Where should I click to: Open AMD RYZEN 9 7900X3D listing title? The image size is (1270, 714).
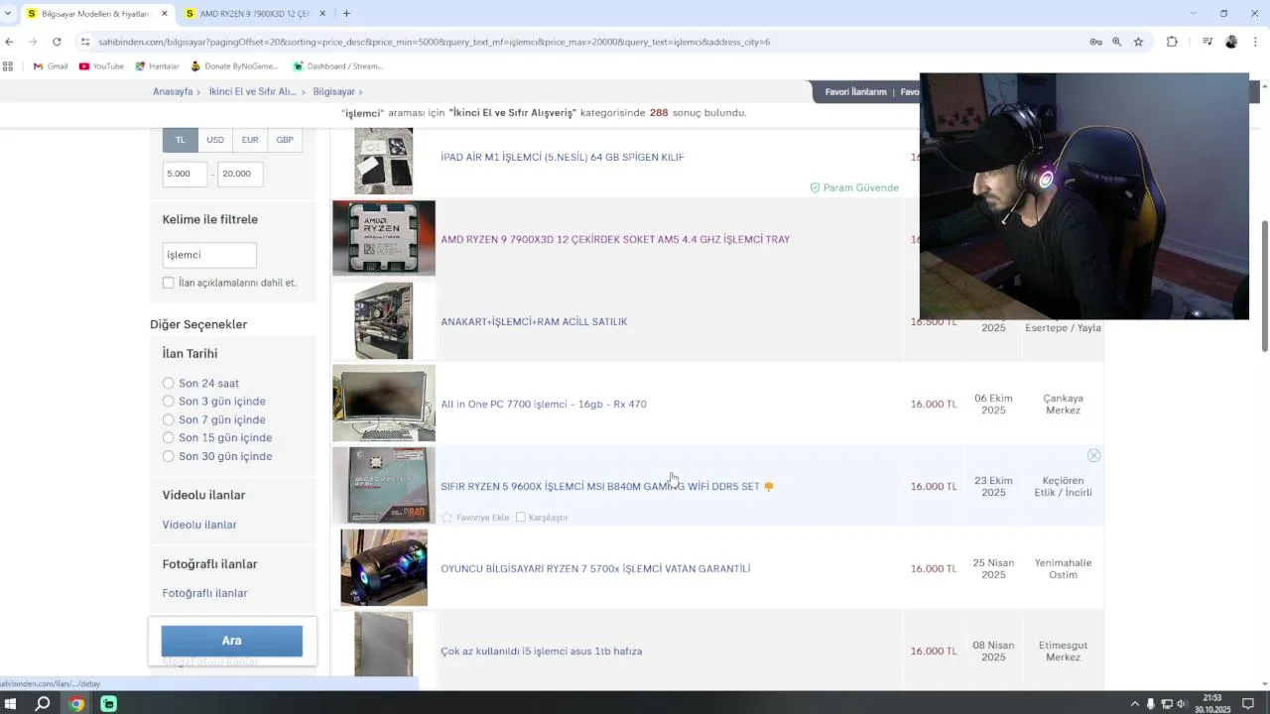[x=615, y=239]
